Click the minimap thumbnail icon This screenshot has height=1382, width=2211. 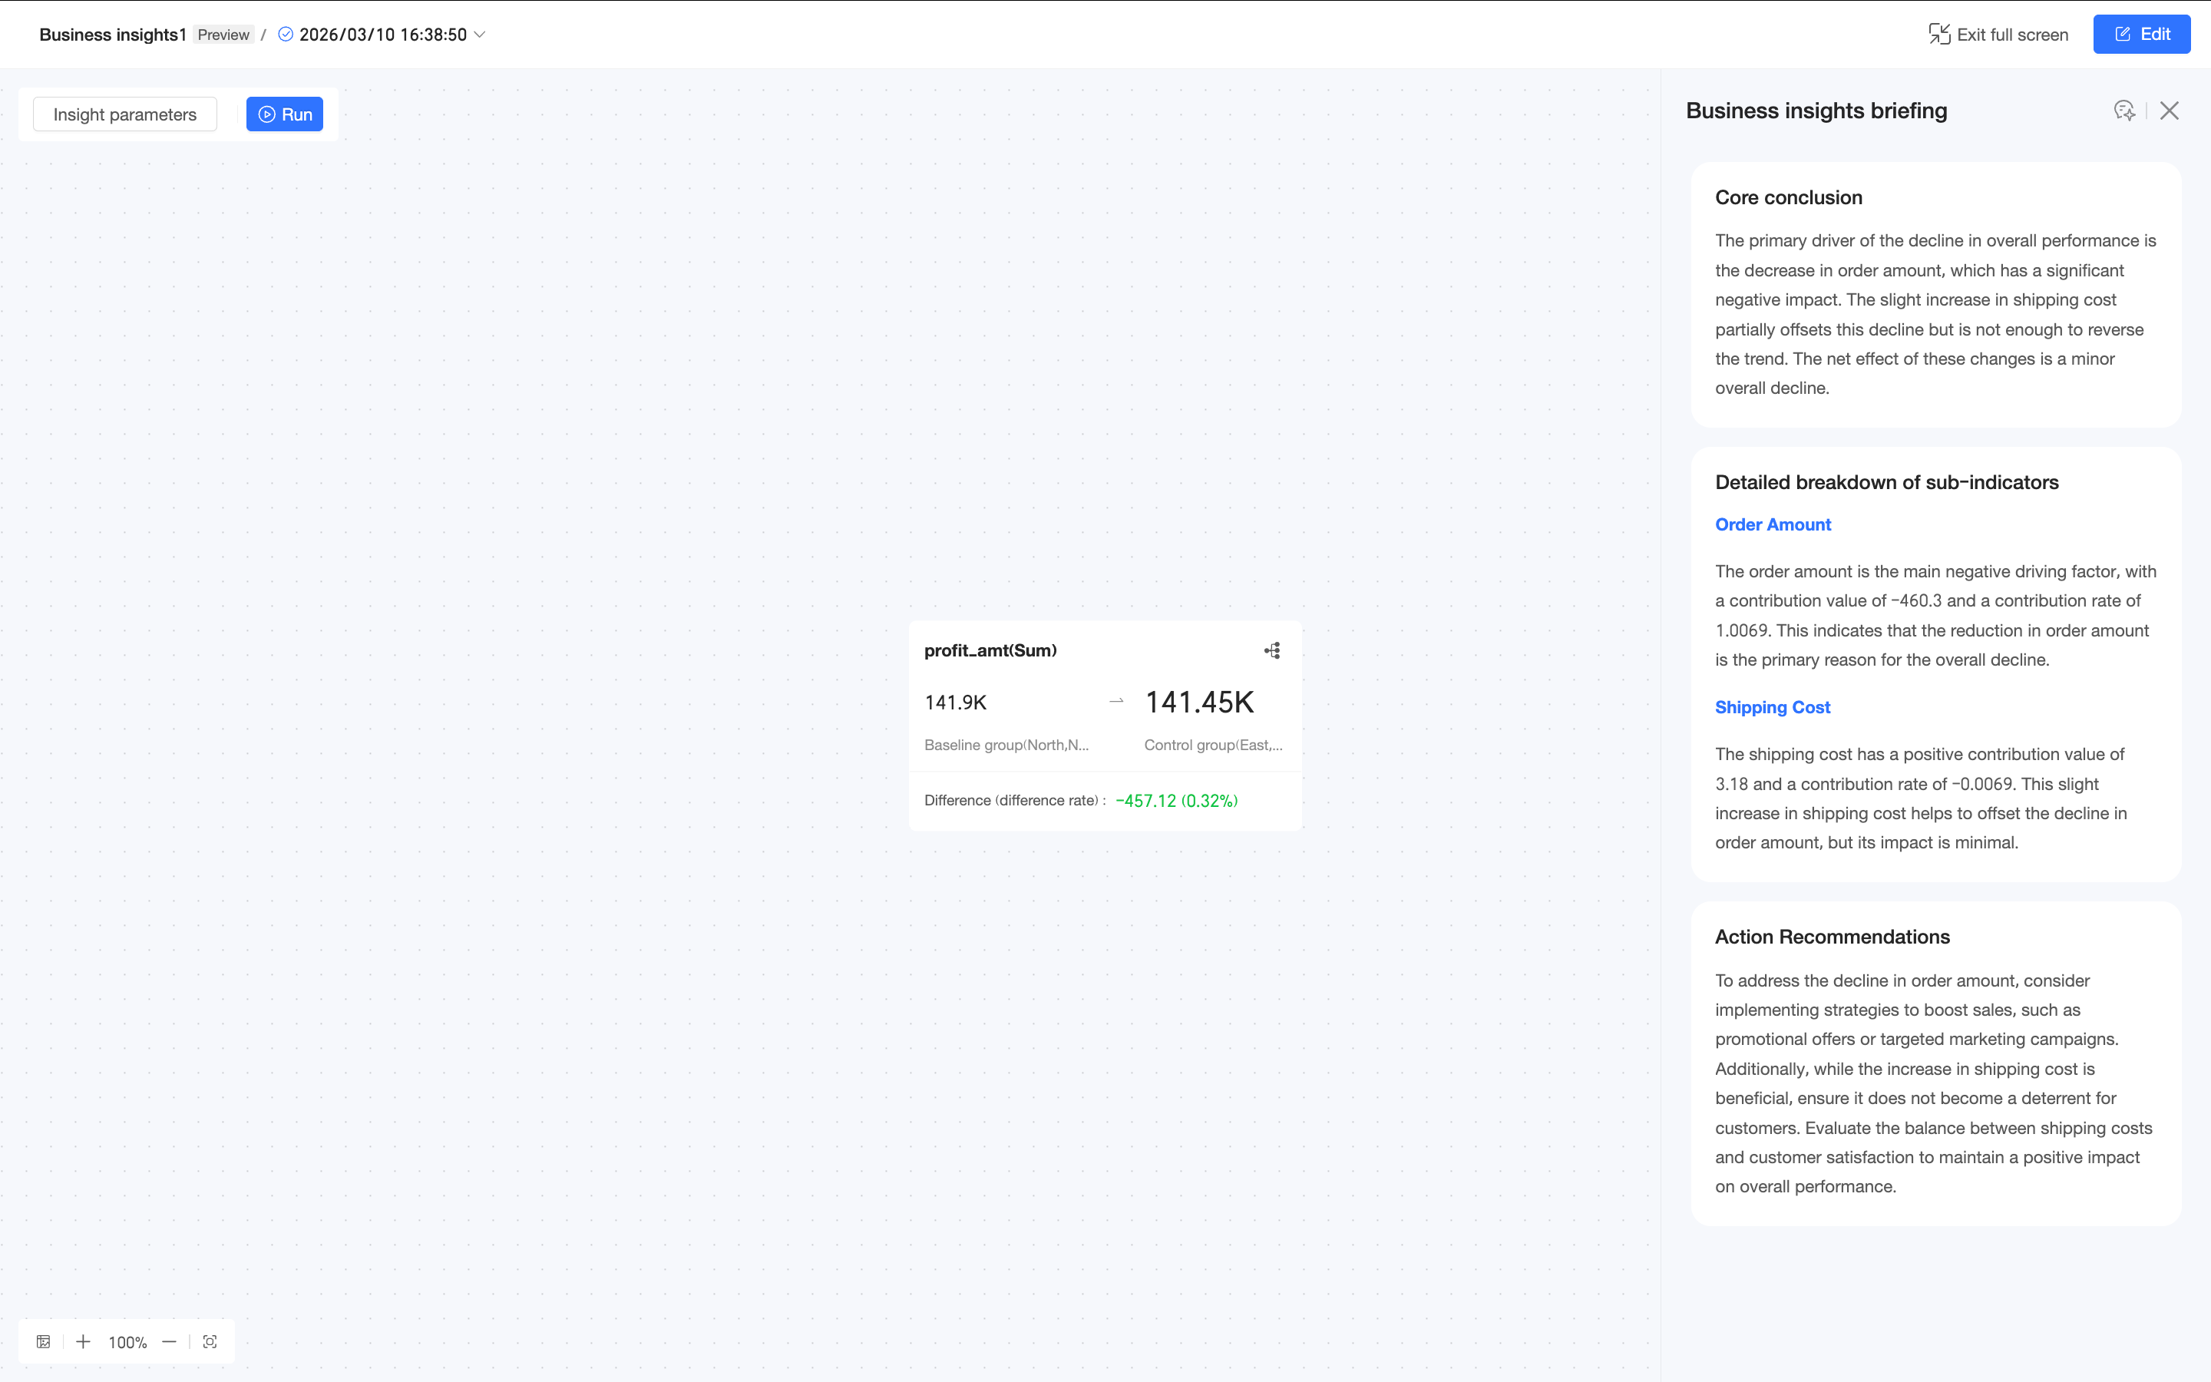pyautogui.click(x=43, y=1342)
